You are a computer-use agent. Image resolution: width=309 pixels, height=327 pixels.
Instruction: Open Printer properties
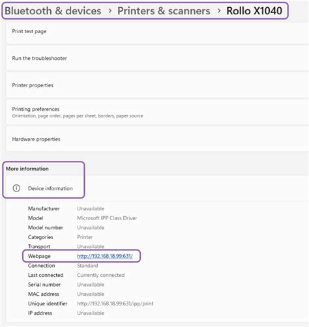pyautogui.click(x=157, y=85)
